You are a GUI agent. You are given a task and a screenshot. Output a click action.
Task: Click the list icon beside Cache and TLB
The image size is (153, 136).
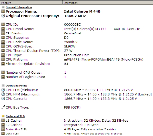pos(3,116)
